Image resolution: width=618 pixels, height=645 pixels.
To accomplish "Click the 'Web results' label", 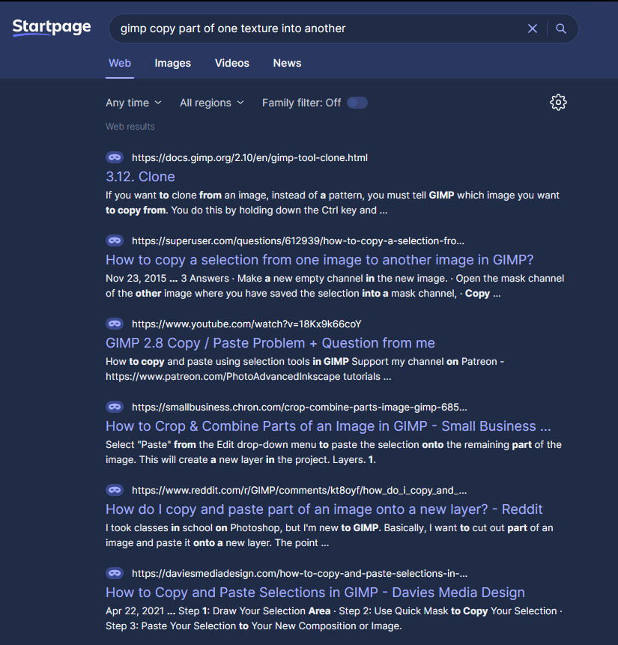I will coord(130,127).
